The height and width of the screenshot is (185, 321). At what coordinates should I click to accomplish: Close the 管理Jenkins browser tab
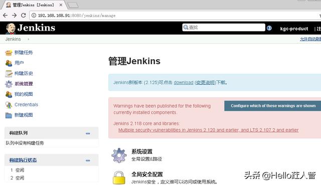[61, 5]
